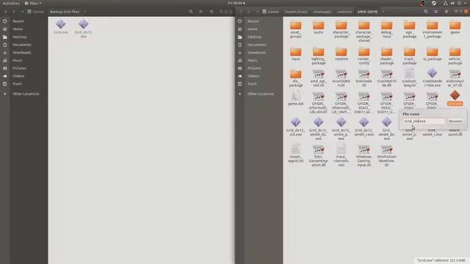Open Recent in the left window sidebar
The height and width of the screenshot is (264, 470).
point(18,21)
